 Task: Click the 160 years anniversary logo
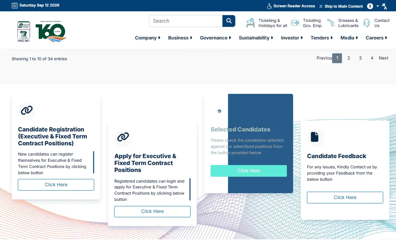51,31
